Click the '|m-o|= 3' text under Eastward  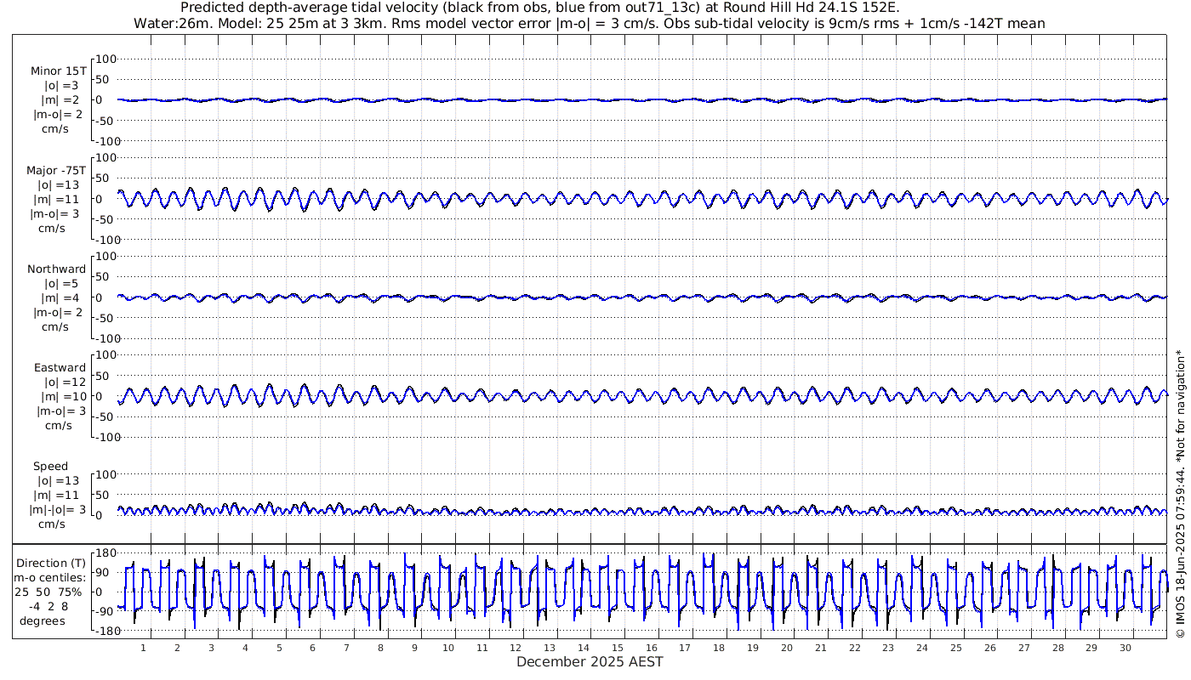(x=58, y=411)
